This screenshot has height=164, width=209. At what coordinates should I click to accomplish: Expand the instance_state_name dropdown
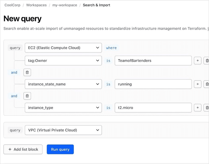click(63, 84)
